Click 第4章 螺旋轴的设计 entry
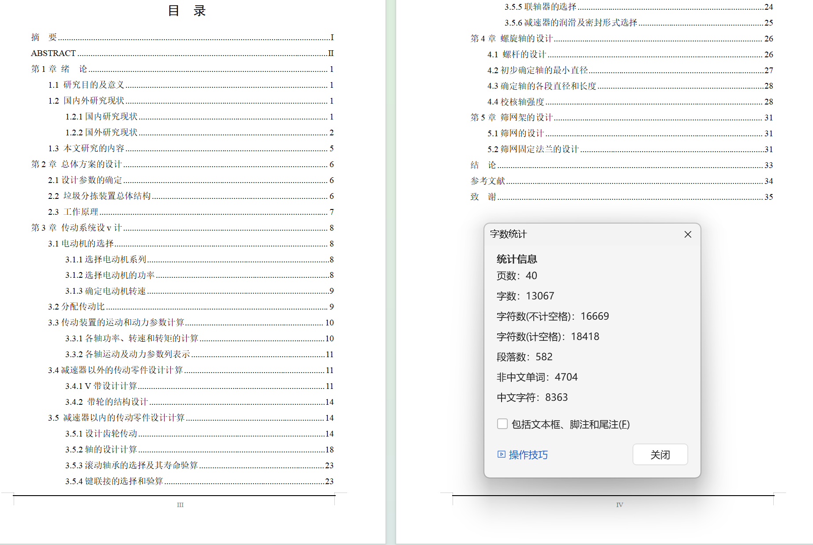Image resolution: width=813 pixels, height=545 pixels. 622,39
